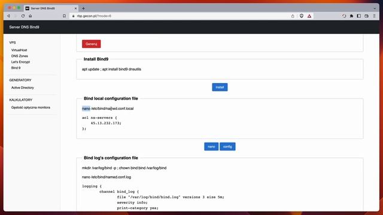The width and height of the screenshot is (383, 215).
Task: Click the channel bind_log code line
Action: point(119,192)
